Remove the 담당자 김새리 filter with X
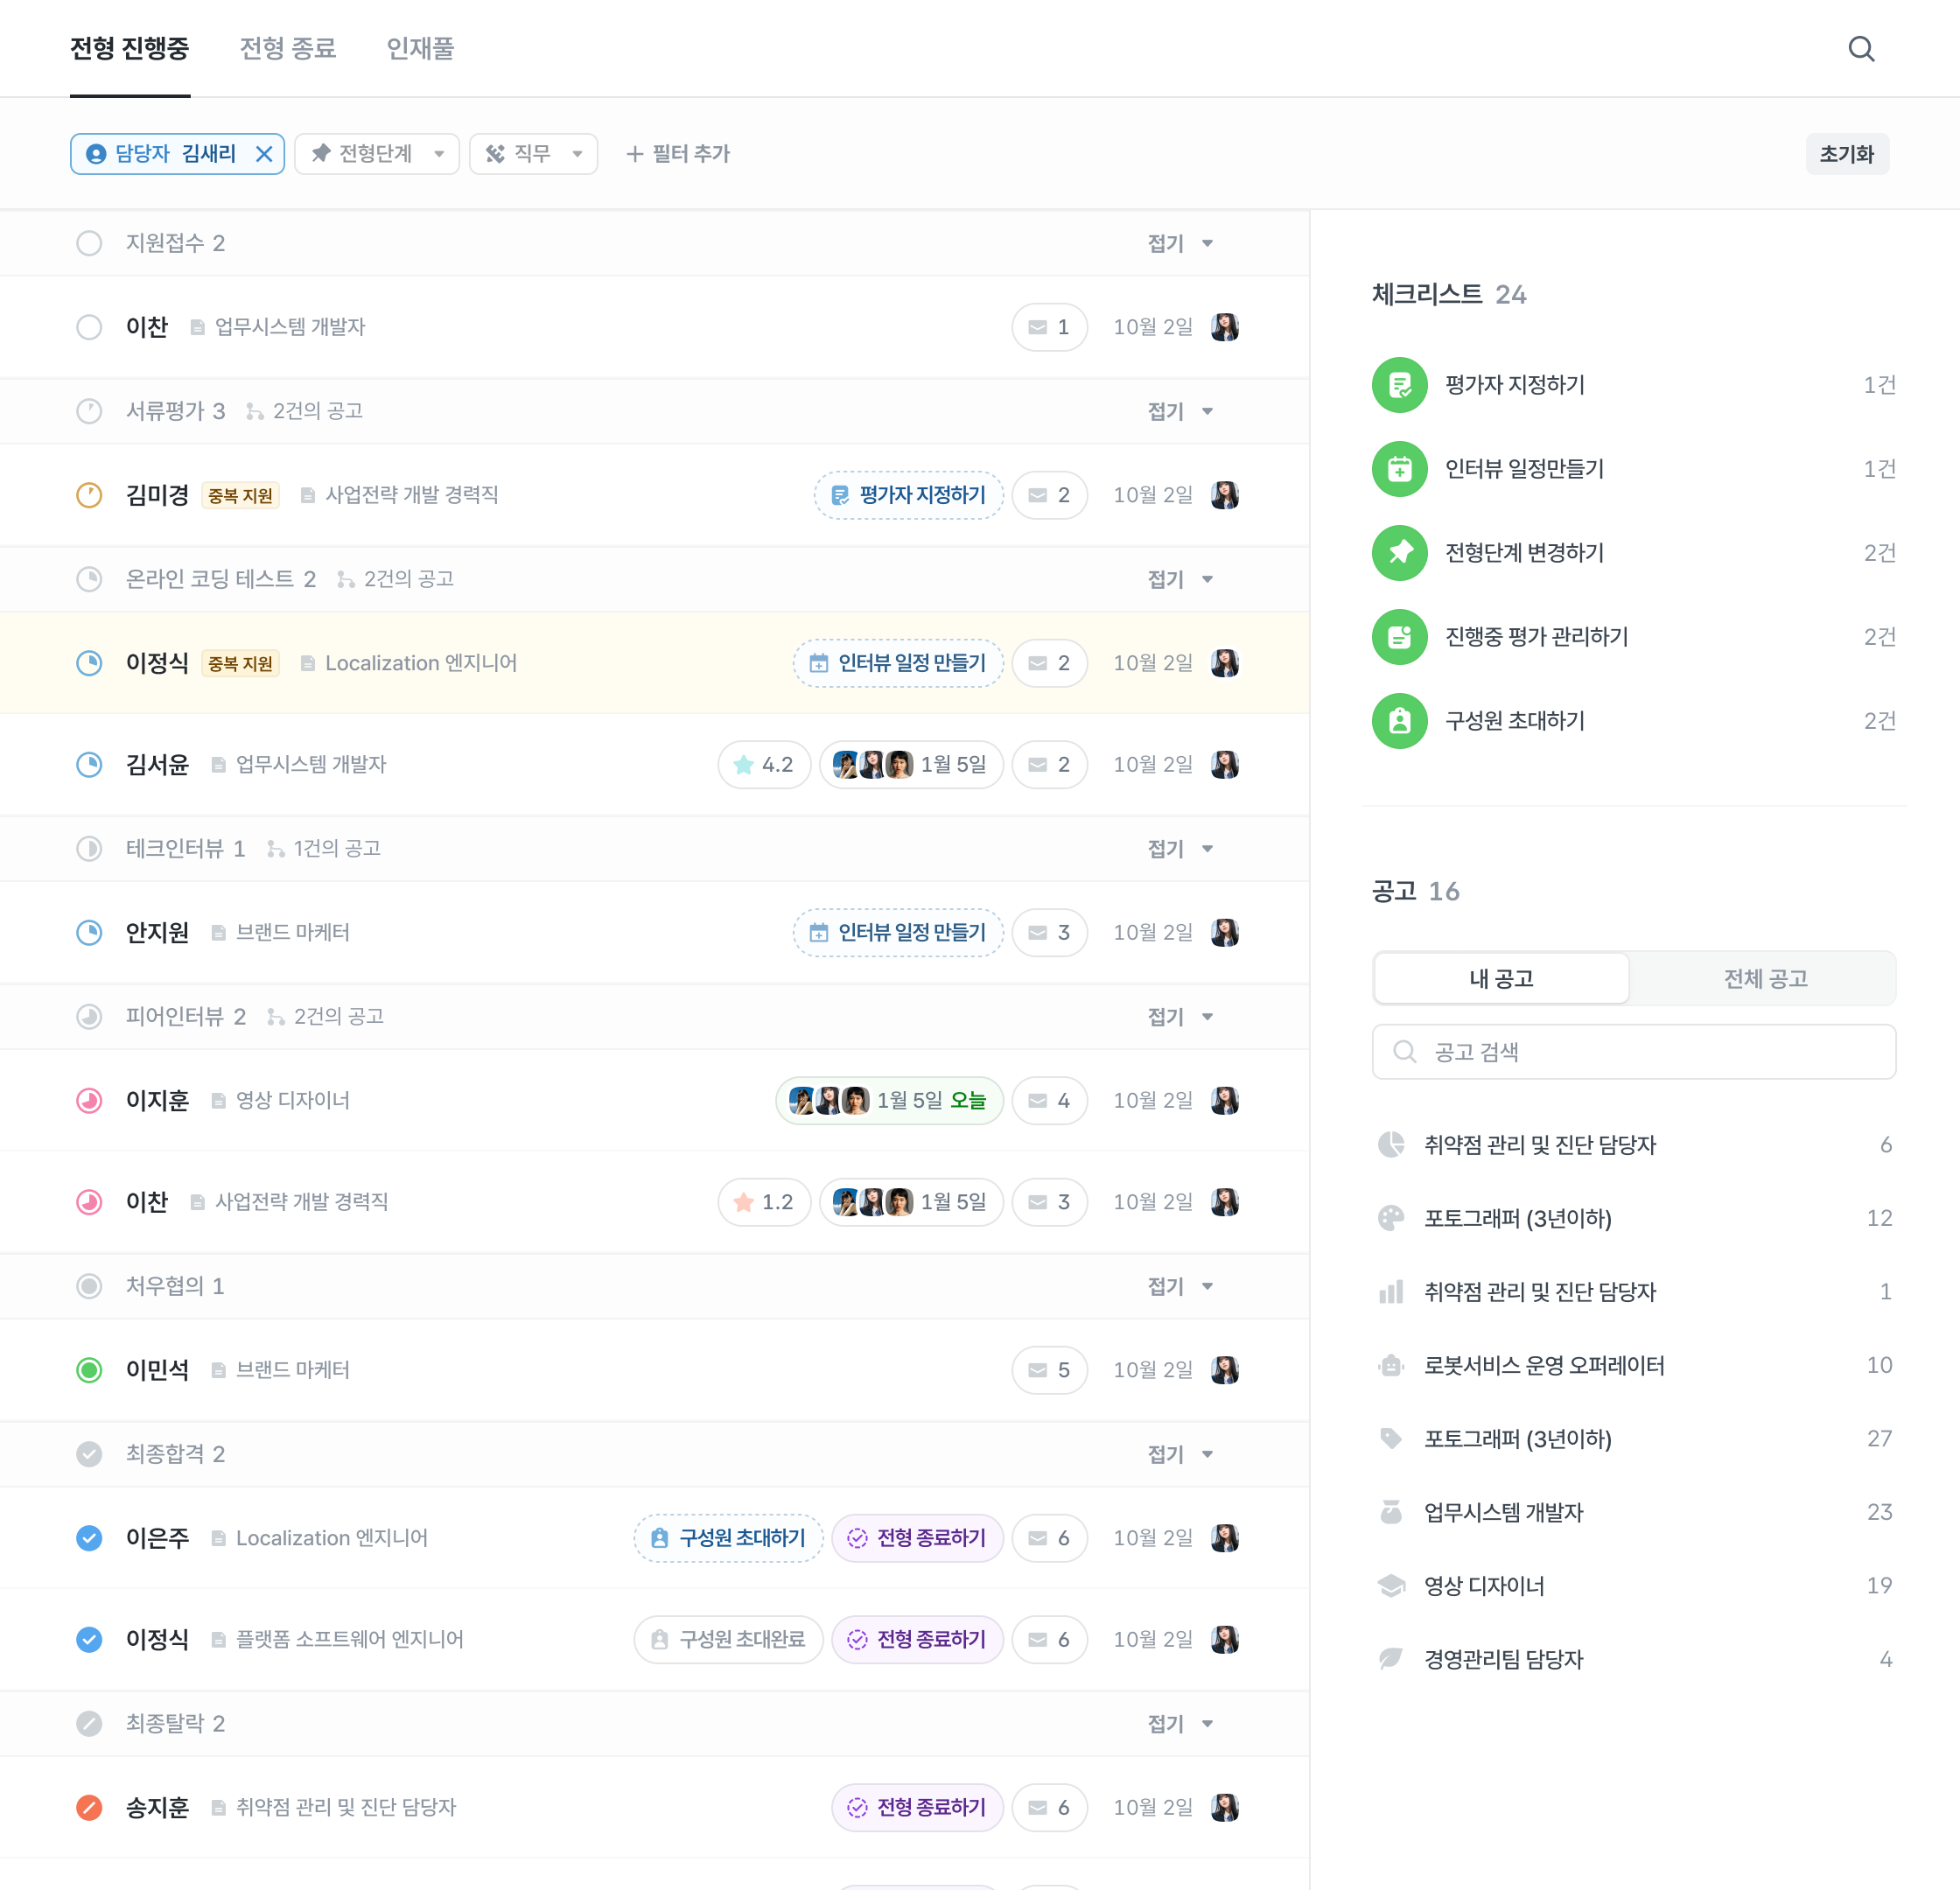1960x1890 pixels. 264,154
